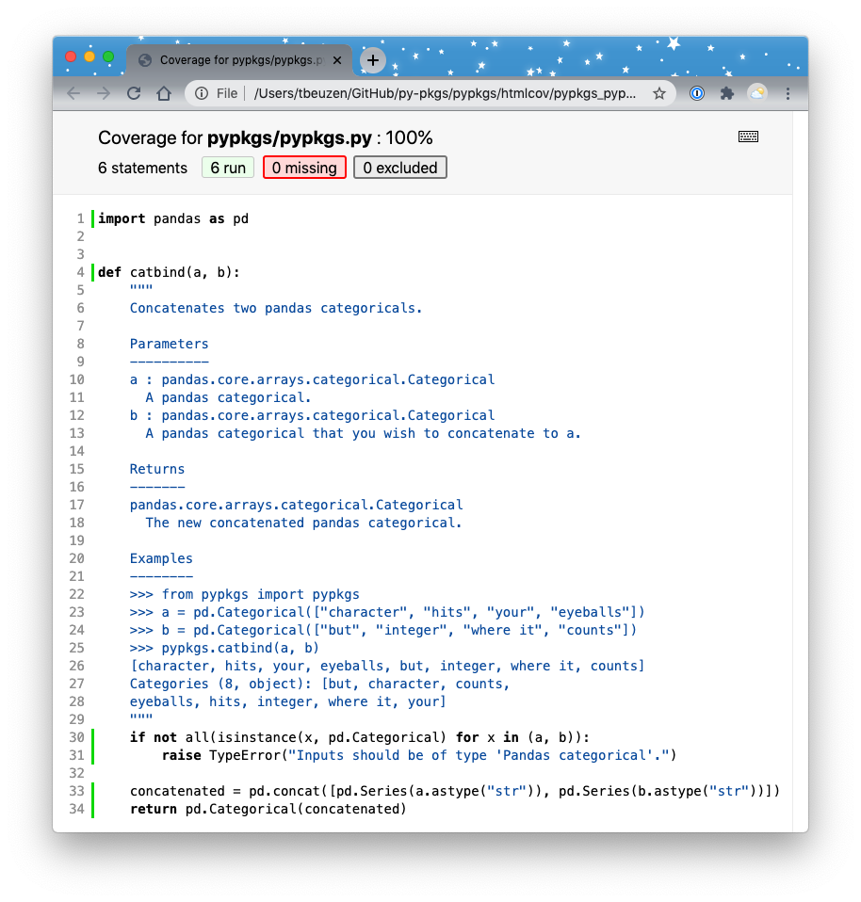The width and height of the screenshot is (861, 902).
Task: Click the 'raise TypeError' code line
Action: 419,755
